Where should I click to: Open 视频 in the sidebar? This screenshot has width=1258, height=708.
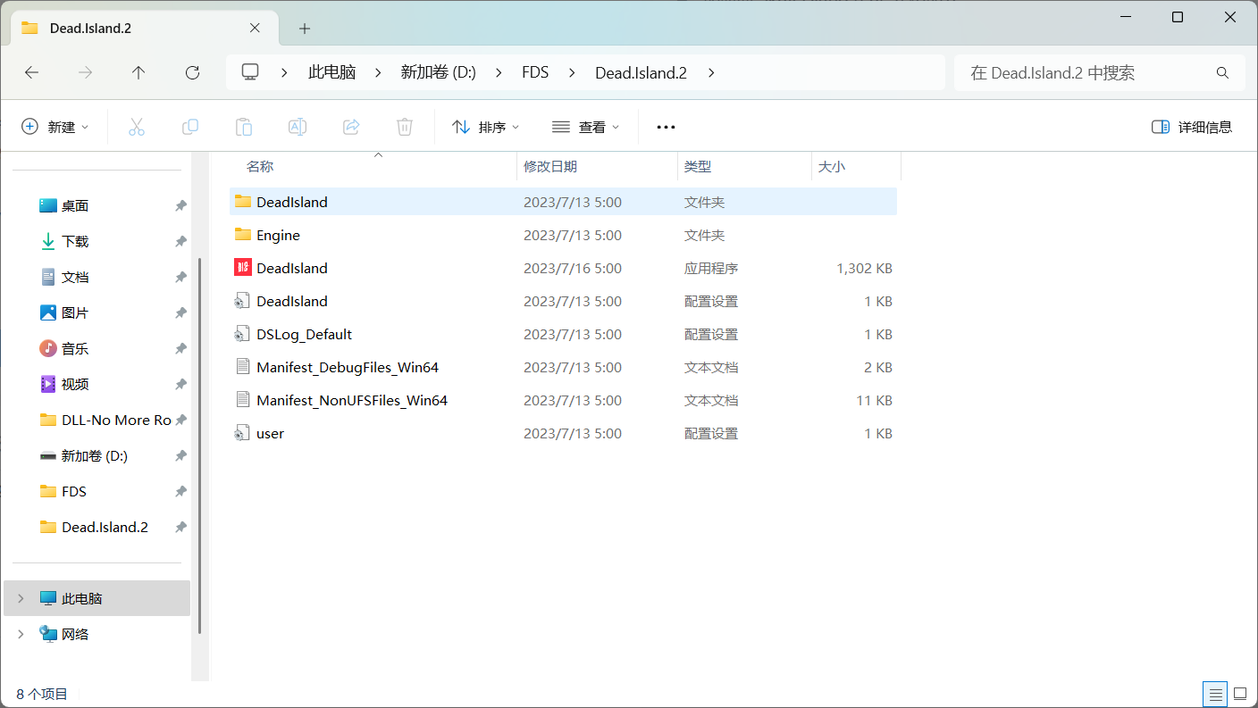(x=75, y=384)
